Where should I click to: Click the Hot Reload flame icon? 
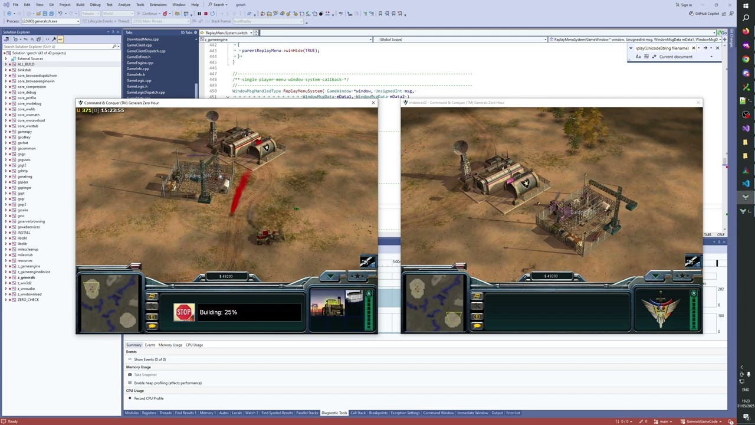click(x=165, y=14)
